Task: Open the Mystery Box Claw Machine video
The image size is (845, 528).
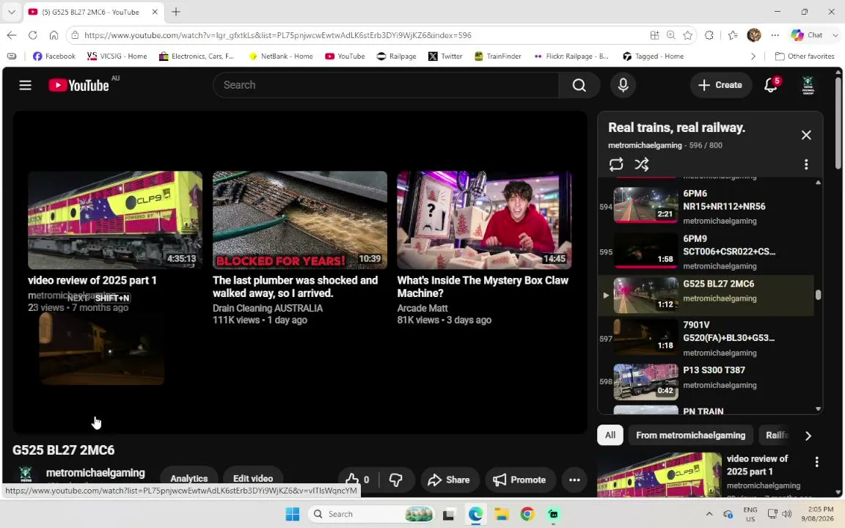Action: tap(484, 220)
